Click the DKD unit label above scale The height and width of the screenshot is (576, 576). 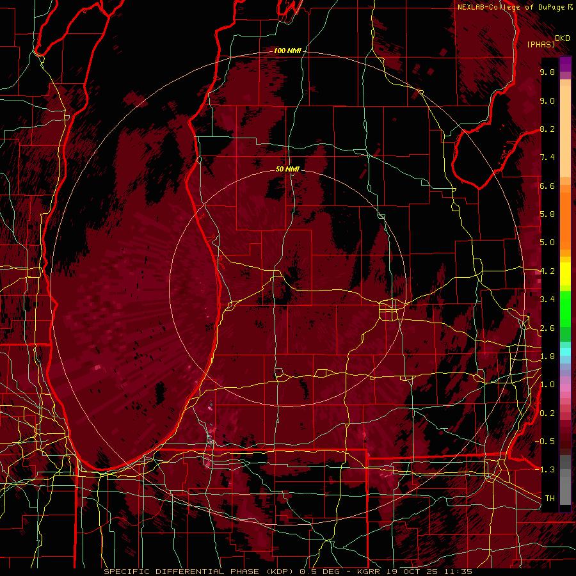[x=563, y=38]
